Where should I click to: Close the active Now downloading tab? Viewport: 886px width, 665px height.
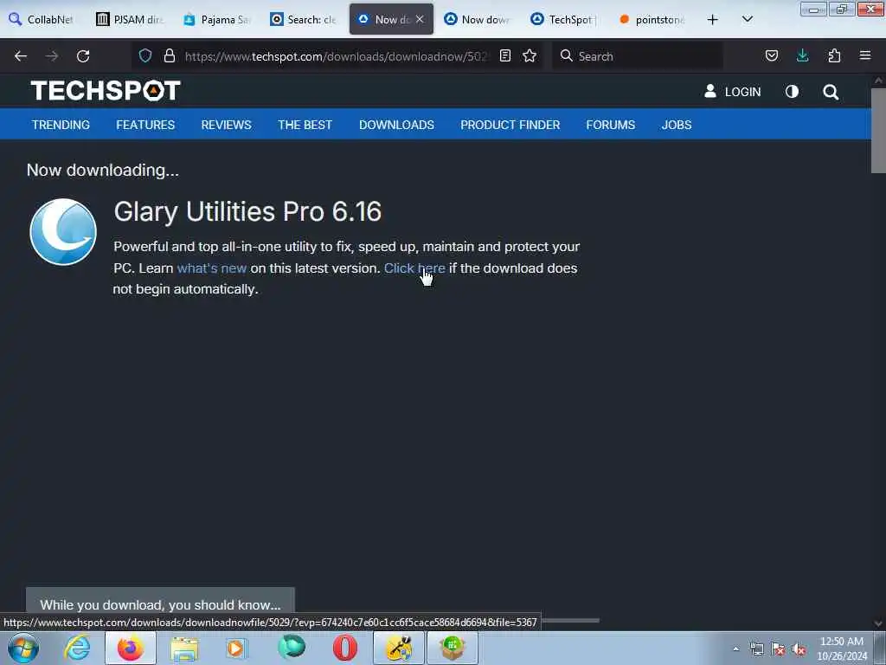click(x=420, y=19)
